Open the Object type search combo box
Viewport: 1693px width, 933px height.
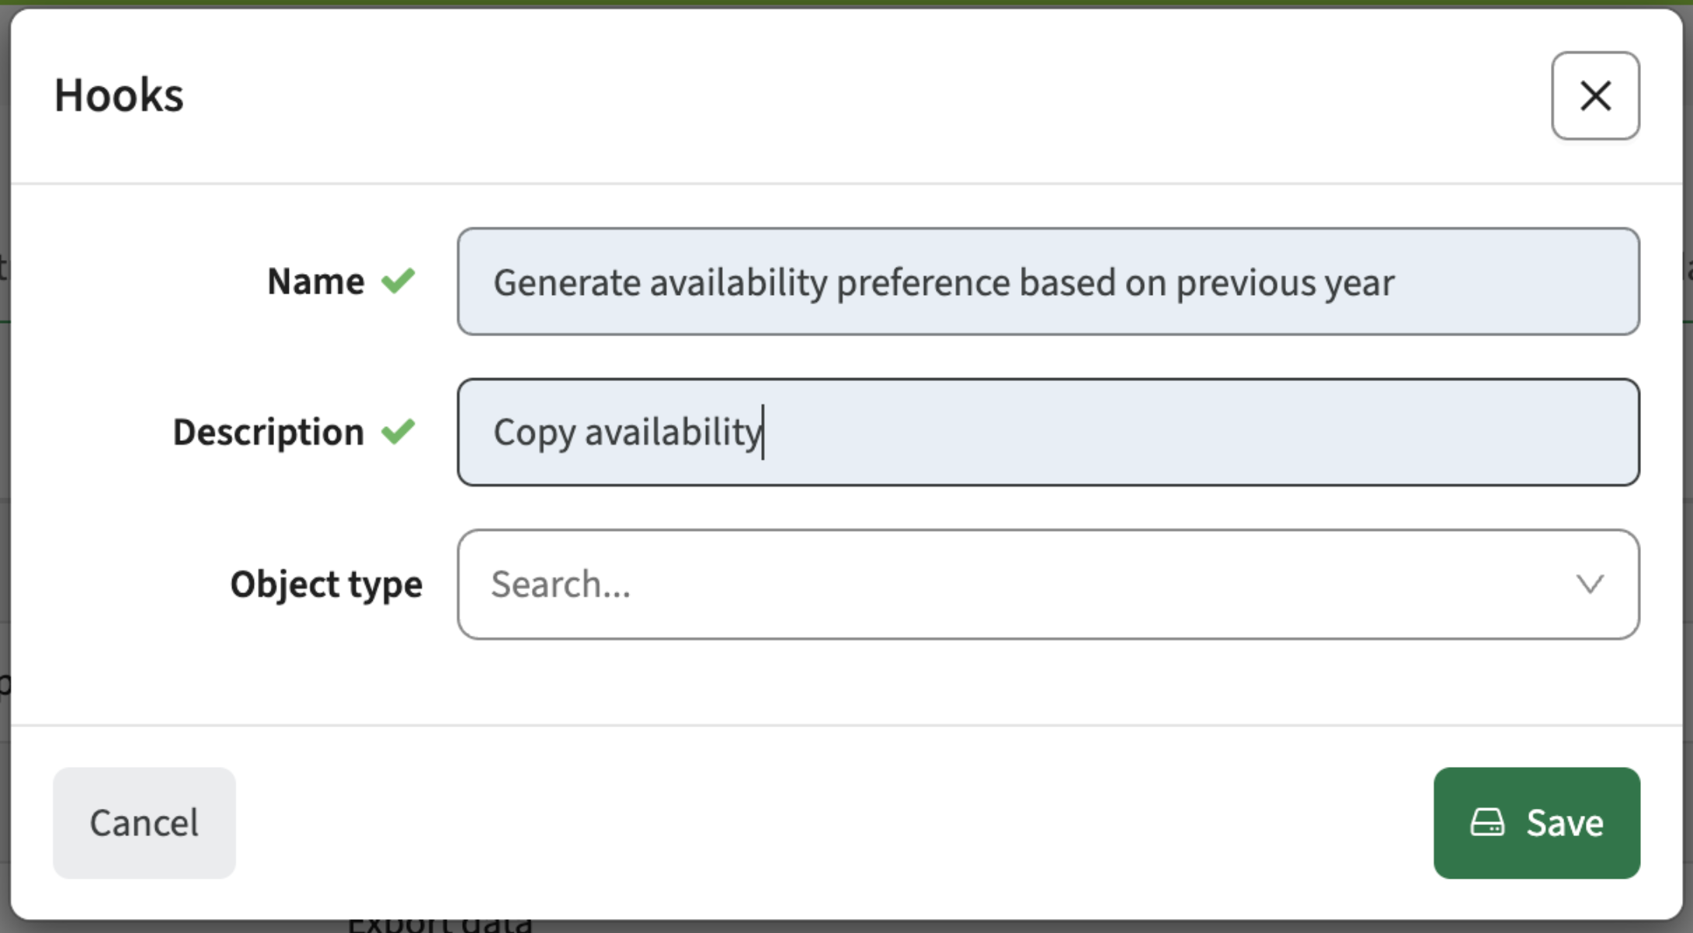(1048, 584)
